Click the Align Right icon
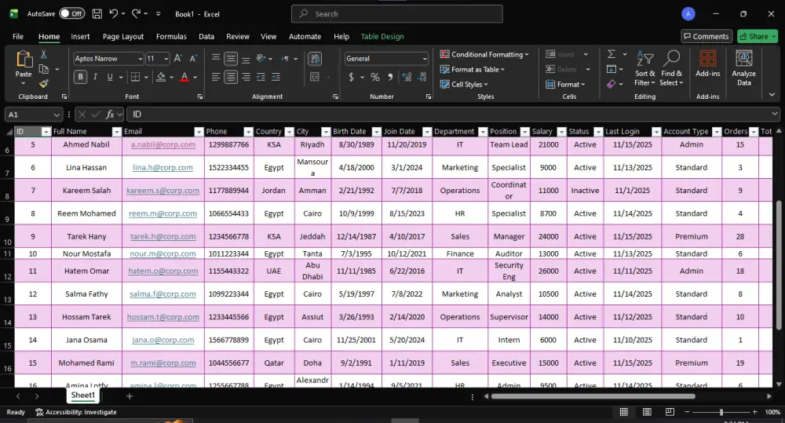The height and width of the screenshot is (423, 785). pos(246,77)
